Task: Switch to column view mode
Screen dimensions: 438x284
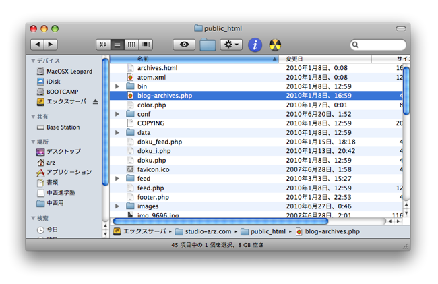Action: point(131,45)
